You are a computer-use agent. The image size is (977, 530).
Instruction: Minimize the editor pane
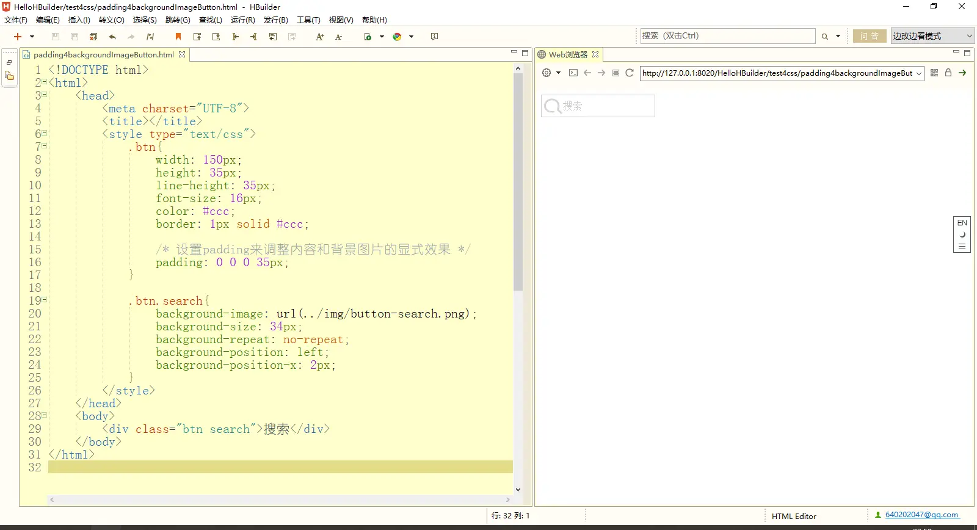[x=514, y=53]
